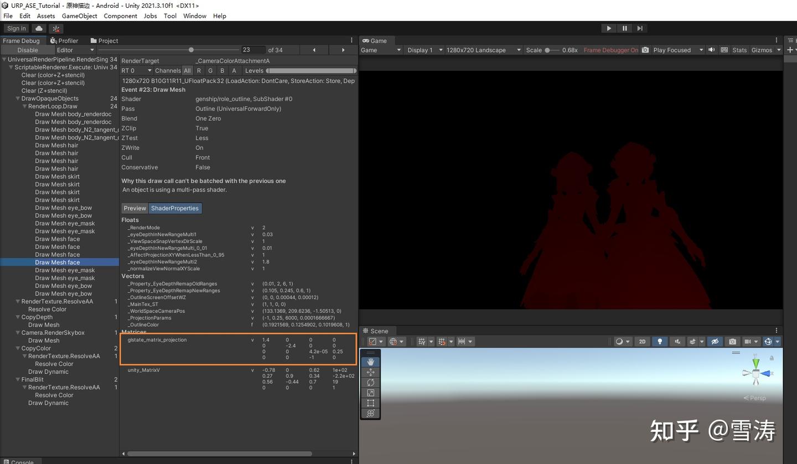797x464 pixels.
Task: Click the Sign in button
Action: point(15,28)
